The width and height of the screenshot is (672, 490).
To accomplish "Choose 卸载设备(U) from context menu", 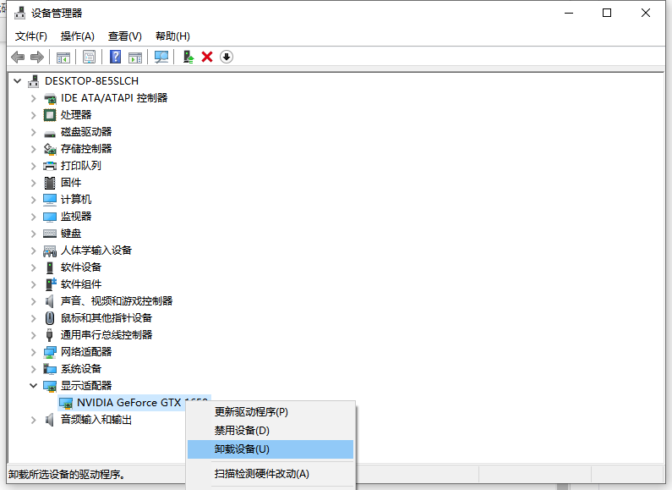I will pyautogui.click(x=270, y=449).
